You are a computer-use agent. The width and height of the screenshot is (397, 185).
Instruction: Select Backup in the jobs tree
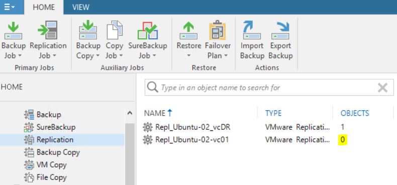[49, 114]
